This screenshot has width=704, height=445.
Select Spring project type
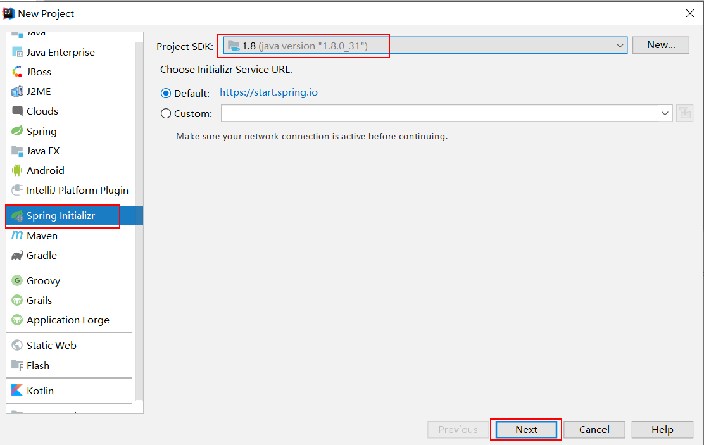click(41, 131)
